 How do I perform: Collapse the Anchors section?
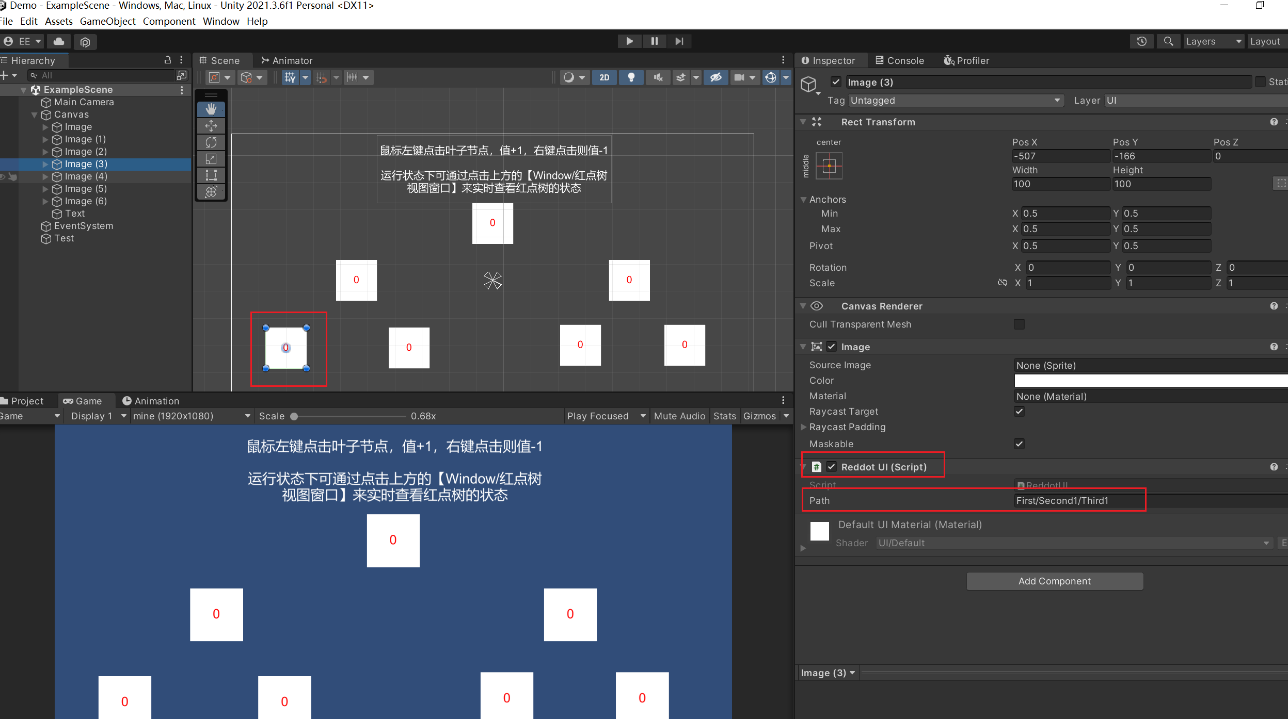(x=803, y=200)
